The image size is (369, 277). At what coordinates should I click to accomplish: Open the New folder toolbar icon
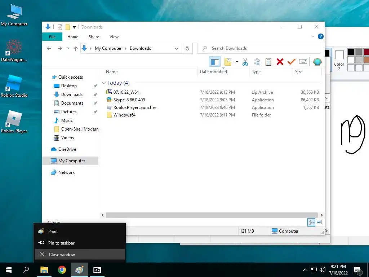coord(228,62)
